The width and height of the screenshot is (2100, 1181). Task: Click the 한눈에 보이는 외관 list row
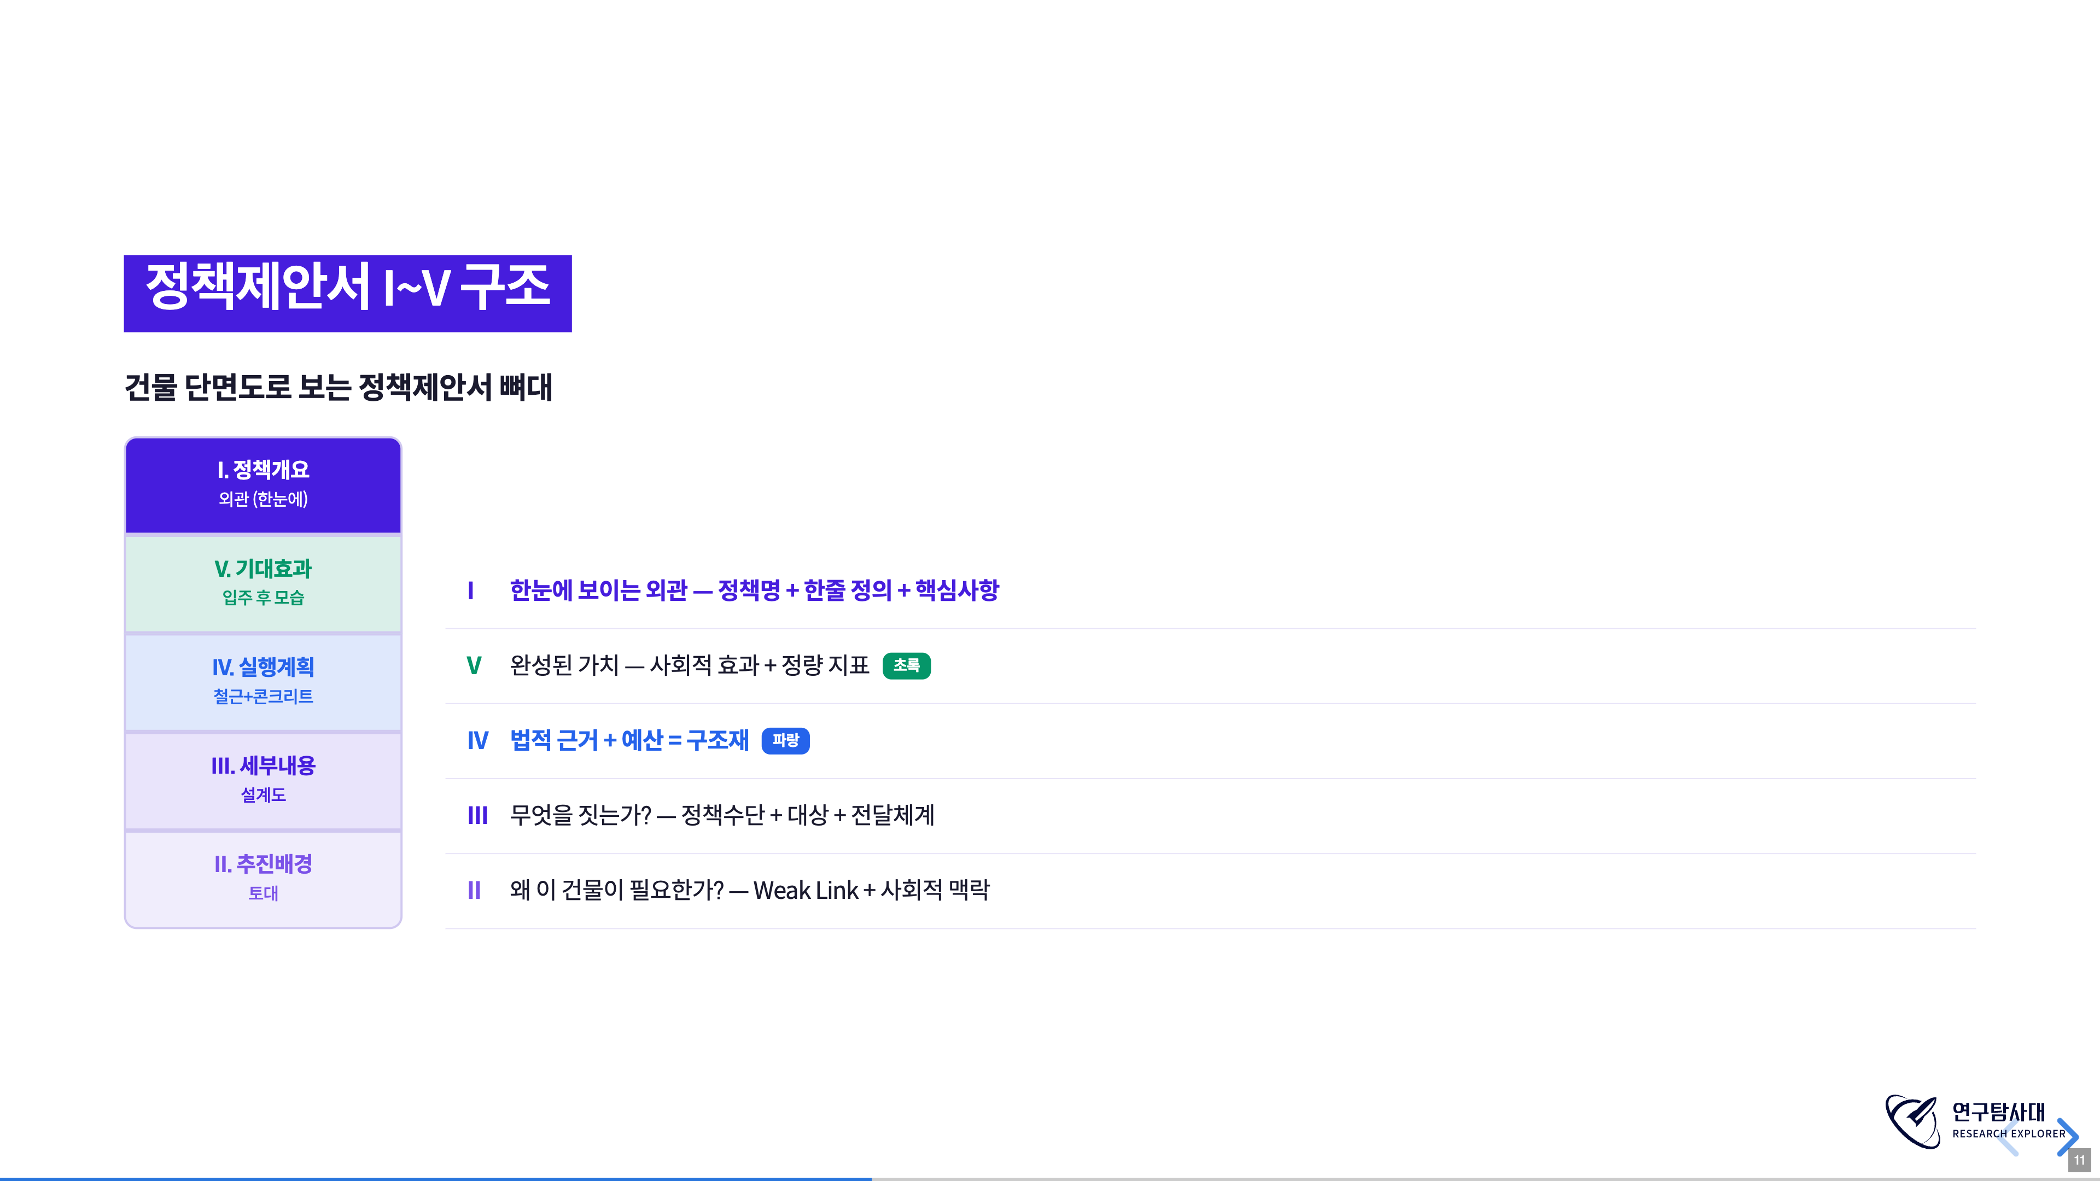753,590
